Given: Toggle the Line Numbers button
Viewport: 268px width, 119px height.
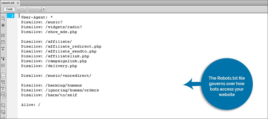Looking at the screenshot, I should pyautogui.click(x=3, y=75).
